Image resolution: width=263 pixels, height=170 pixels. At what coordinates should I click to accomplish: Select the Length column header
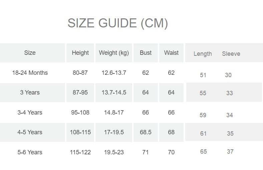point(203,54)
